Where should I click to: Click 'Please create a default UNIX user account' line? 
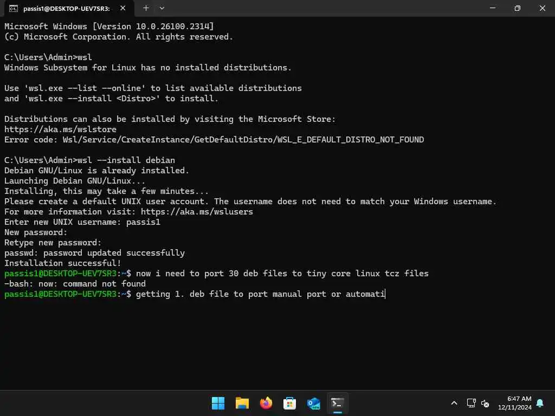250,201
